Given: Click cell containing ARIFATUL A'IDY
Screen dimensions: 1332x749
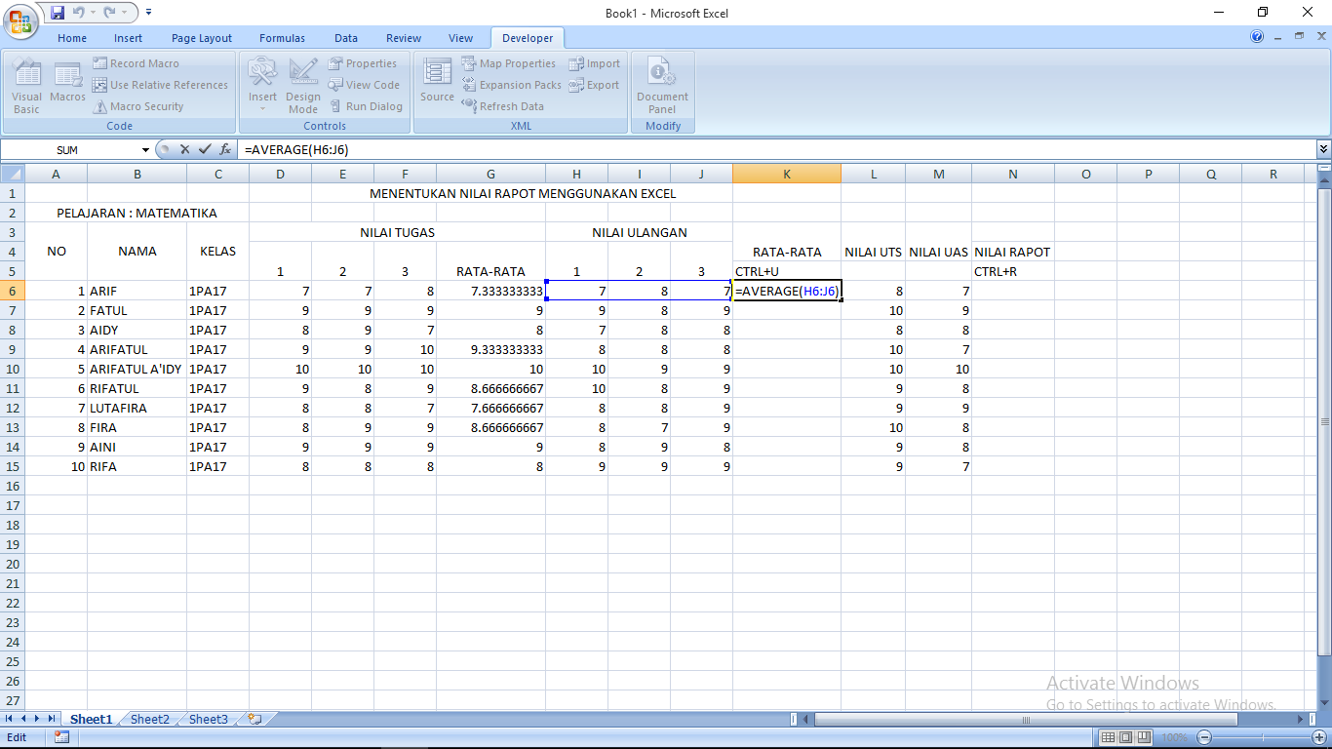Looking at the screenshot, I should point(137,369).
